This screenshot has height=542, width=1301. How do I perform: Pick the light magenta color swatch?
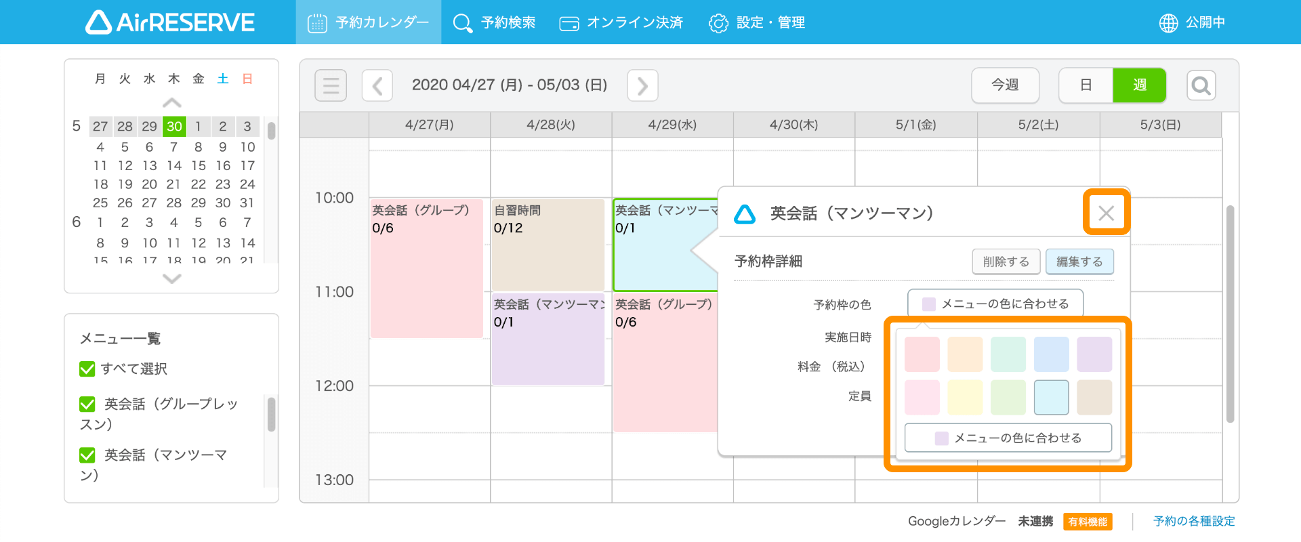click(x=922, y=397)
